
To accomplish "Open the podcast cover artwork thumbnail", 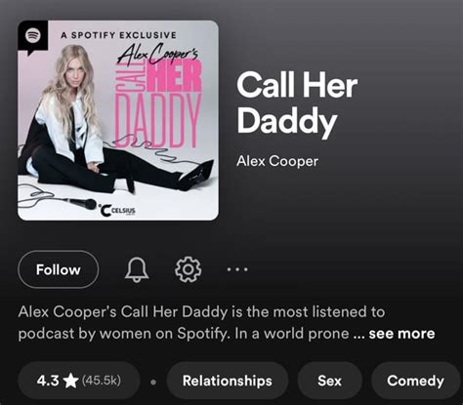I will click(118, 120).
